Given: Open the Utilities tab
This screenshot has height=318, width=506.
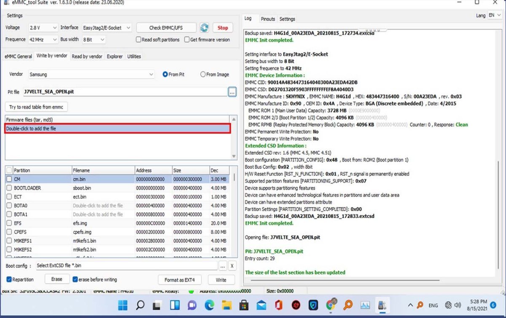Looking at the screenshot, I should [134, 57].
